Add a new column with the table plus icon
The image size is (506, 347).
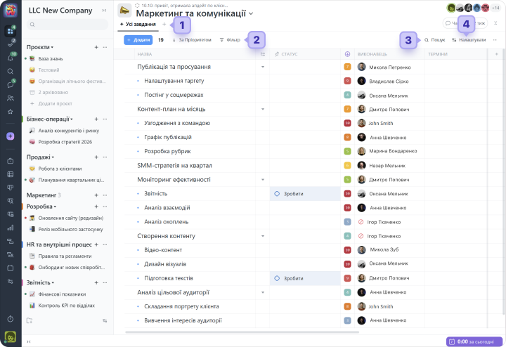(496, 54)
